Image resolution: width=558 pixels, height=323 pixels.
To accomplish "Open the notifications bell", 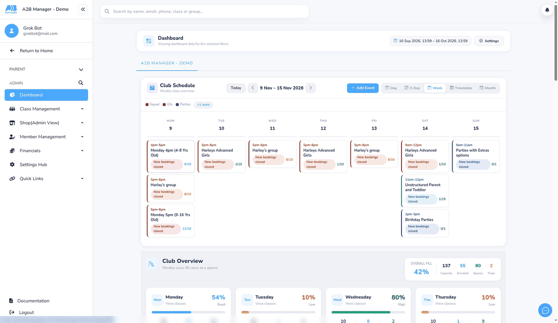I will [547, 10].
